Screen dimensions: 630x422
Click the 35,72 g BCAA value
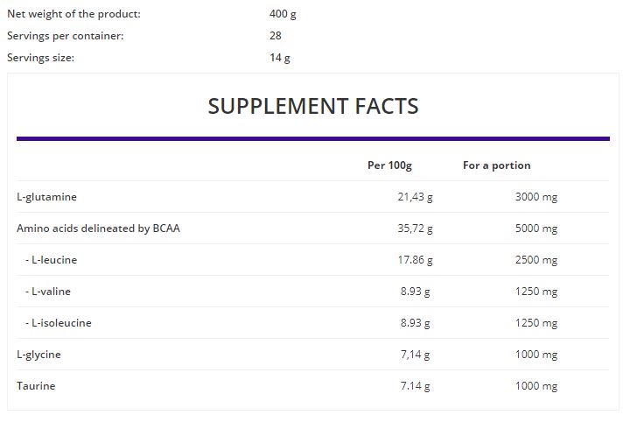click(415, 229)
